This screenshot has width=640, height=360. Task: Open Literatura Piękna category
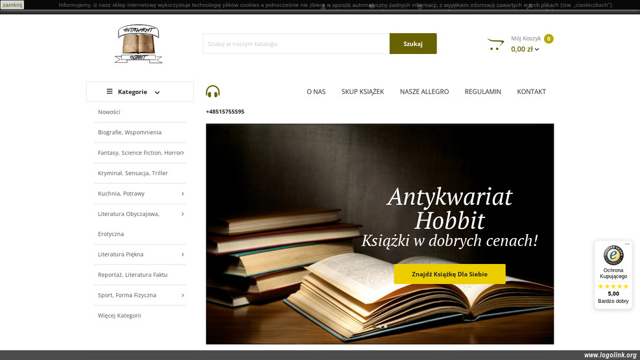coord(121,254)
